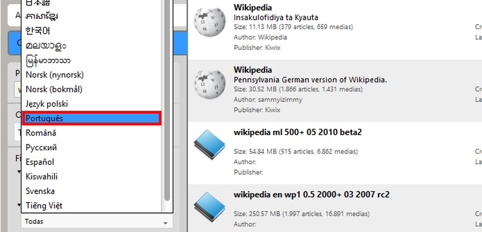Click Author: Wikipedia text in first entry
This screenshot has height=232, width=482.
click(261, 37)
